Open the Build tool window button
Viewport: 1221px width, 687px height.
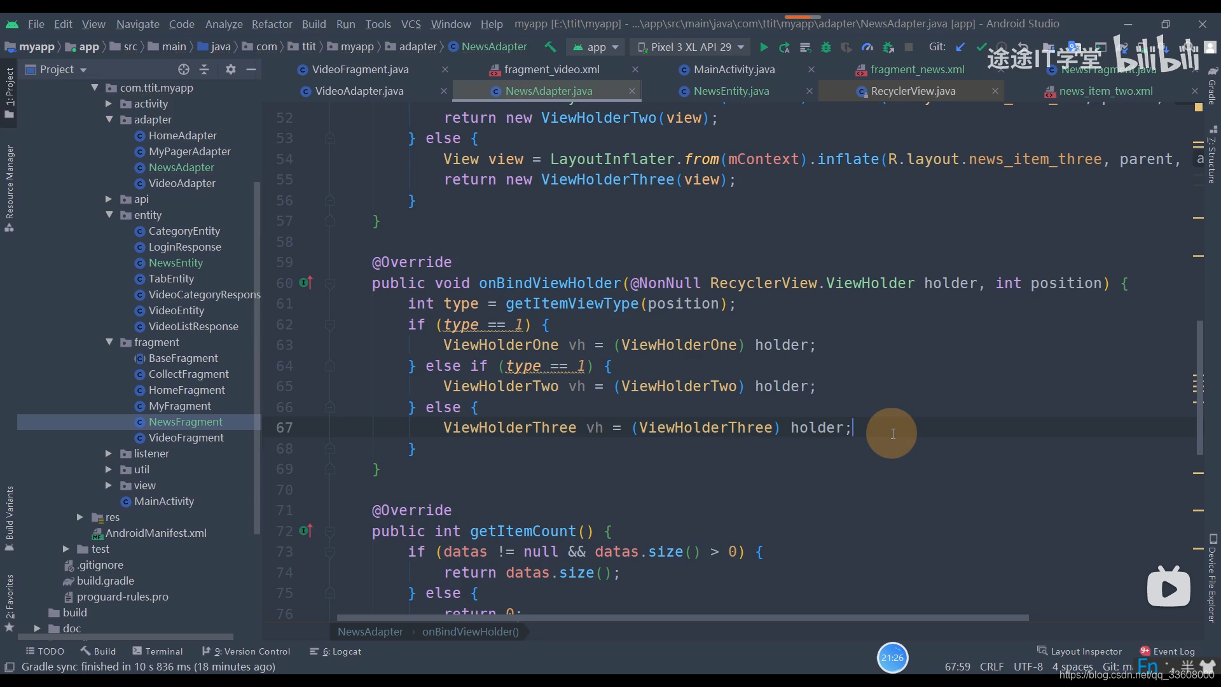99,651
